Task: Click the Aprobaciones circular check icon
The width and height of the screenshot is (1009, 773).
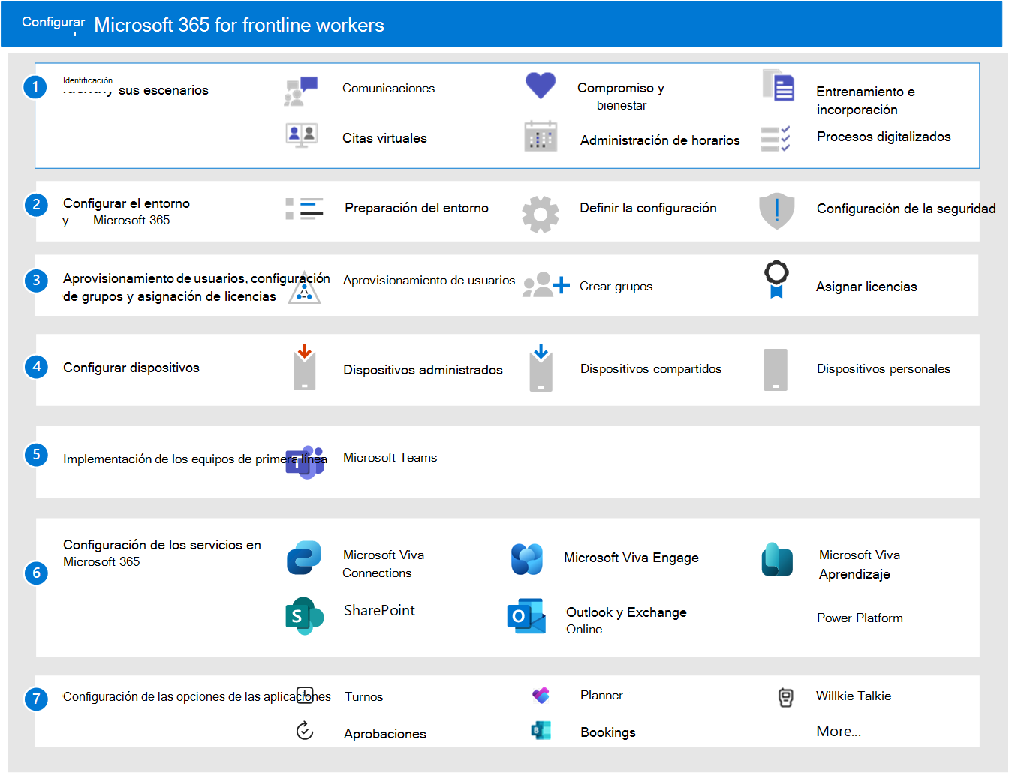Action: click(305, 730)
